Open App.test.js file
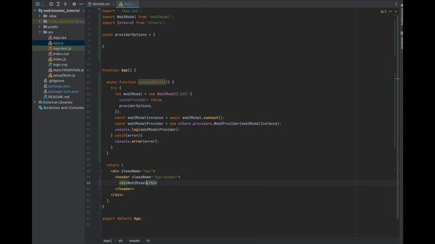Screen dimensions: 435x244 click(x=62, y=48)
